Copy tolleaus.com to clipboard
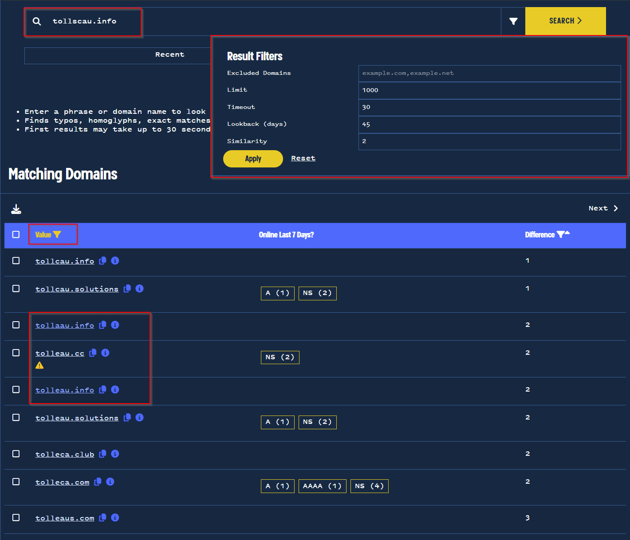Image resolution: width=630 pixels, height=540 pixels. pos(102,518)
